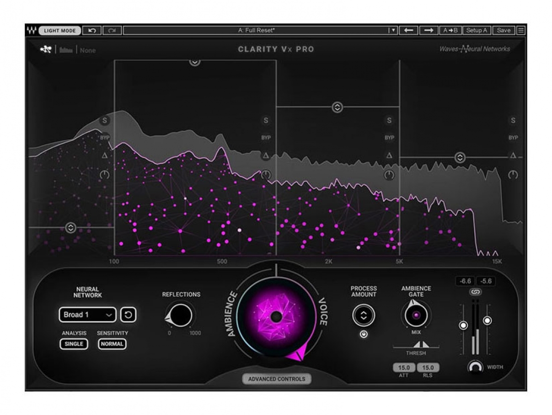Toggle the power button under Process Amount

click(364, 334)
